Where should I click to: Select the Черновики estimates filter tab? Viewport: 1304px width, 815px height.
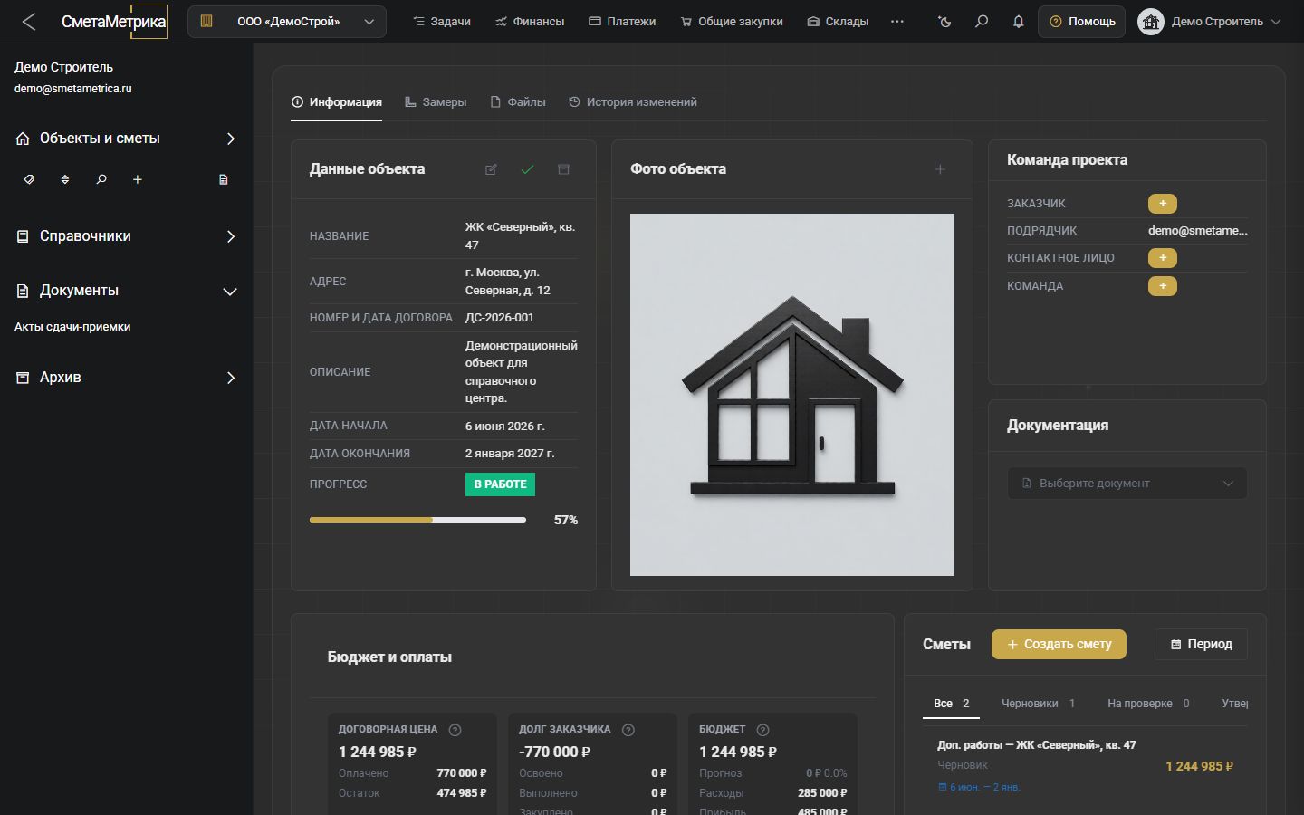point(1038,704)
